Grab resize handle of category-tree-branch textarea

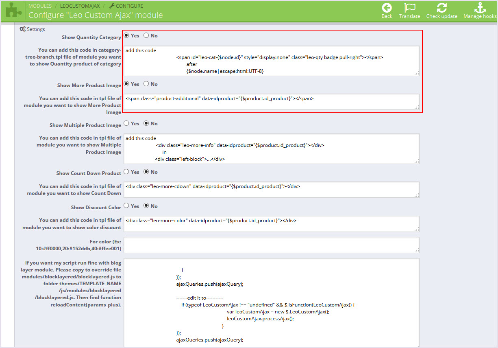point(417,74)
